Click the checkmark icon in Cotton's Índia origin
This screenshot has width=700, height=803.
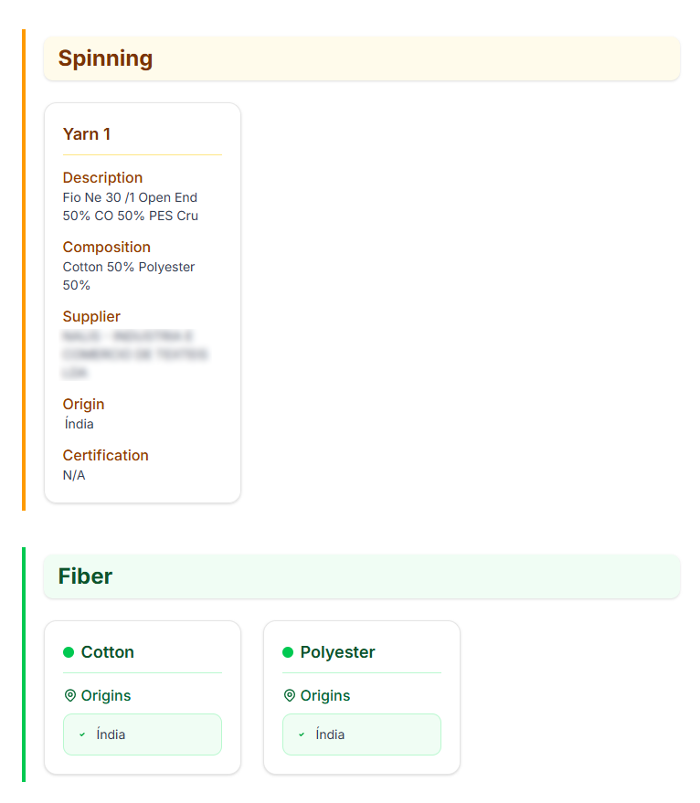(82, 734)
